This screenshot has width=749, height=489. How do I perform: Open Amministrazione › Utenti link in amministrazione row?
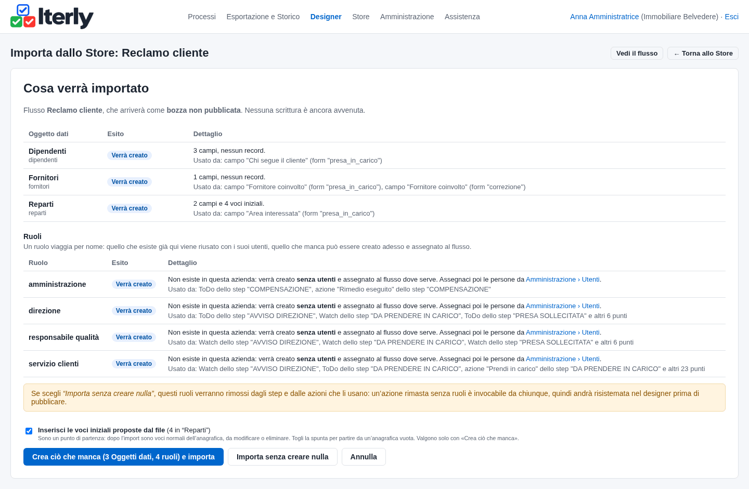click(562, 280)
